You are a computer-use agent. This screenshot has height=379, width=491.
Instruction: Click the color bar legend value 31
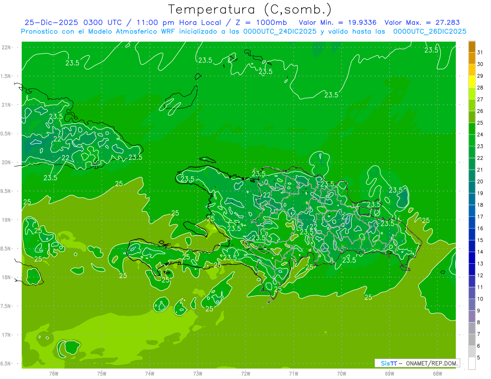[x=480, y=52]
